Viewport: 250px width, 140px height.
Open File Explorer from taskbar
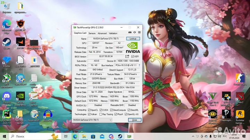point(84,136)
